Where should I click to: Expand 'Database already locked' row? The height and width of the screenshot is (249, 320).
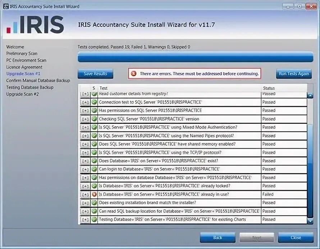85,186
